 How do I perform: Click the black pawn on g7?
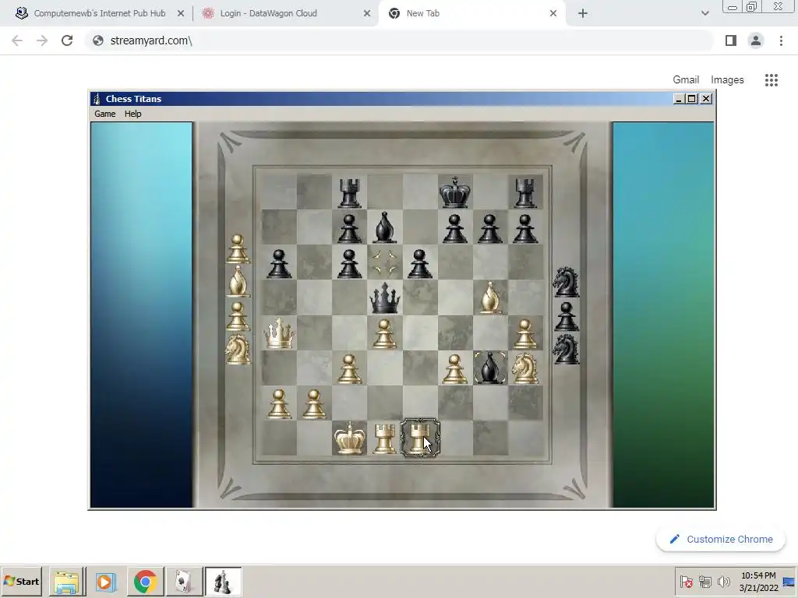coord(489,228)
